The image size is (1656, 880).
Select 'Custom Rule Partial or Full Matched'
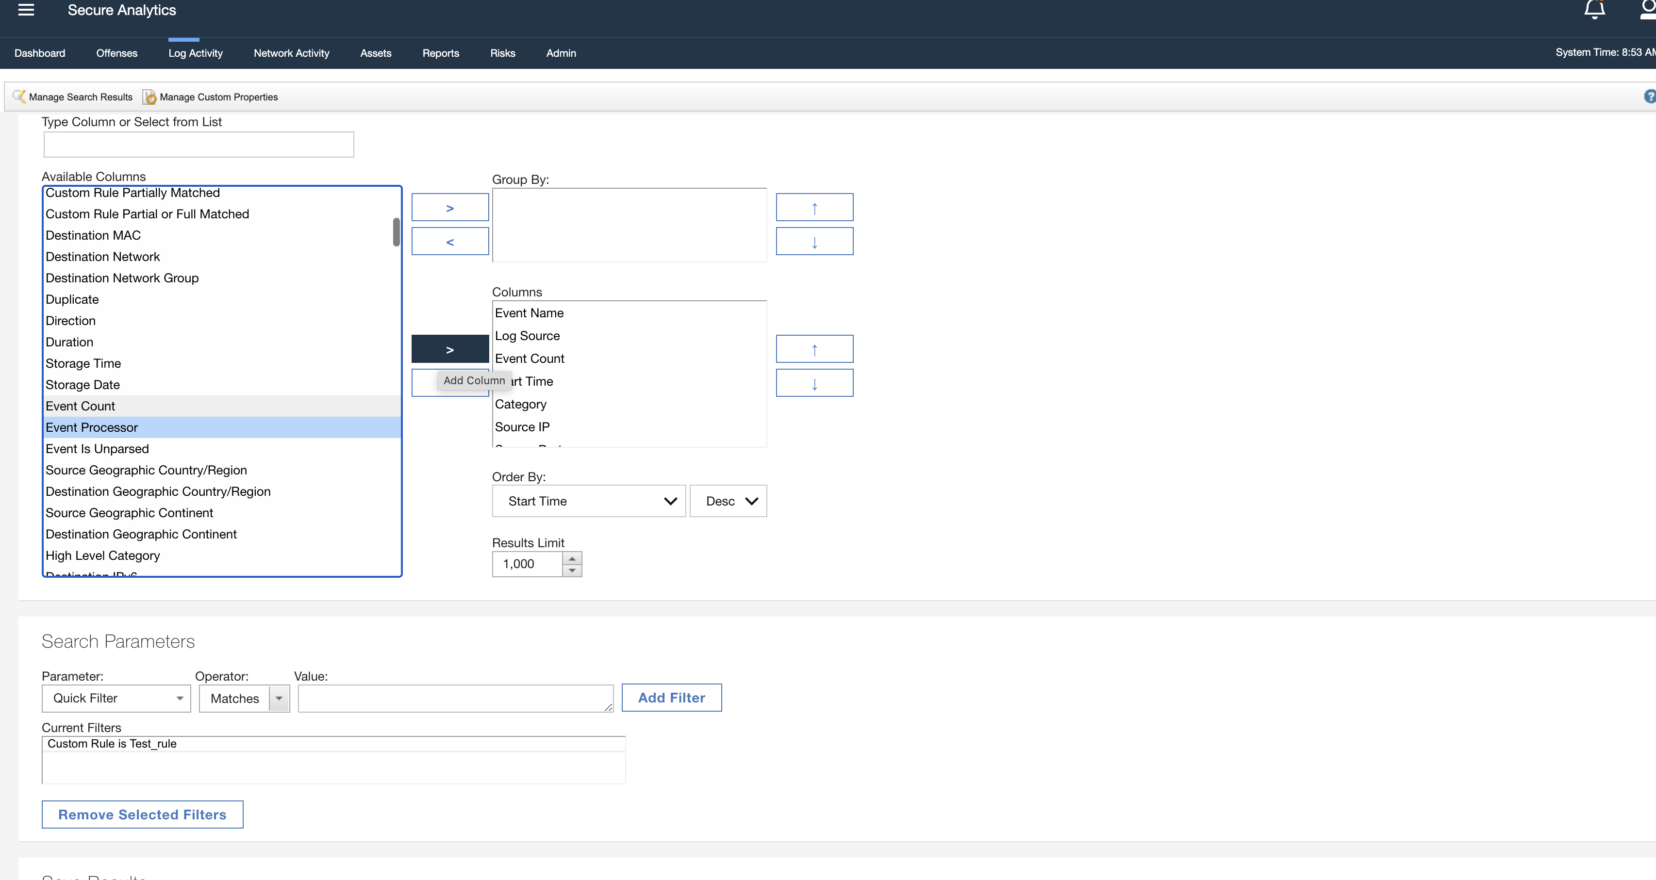pyautogui.click(x=222, y=214)
